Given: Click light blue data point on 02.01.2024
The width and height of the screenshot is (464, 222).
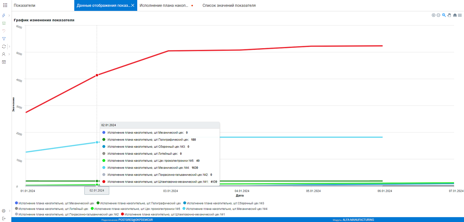Looking at the screenshot, I should pos(97,142).
